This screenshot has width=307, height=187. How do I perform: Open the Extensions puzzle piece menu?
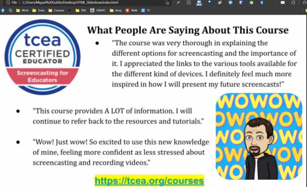293,3
